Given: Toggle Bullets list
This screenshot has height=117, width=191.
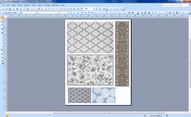Looking at the screenshot, I should tap(103, 13).
